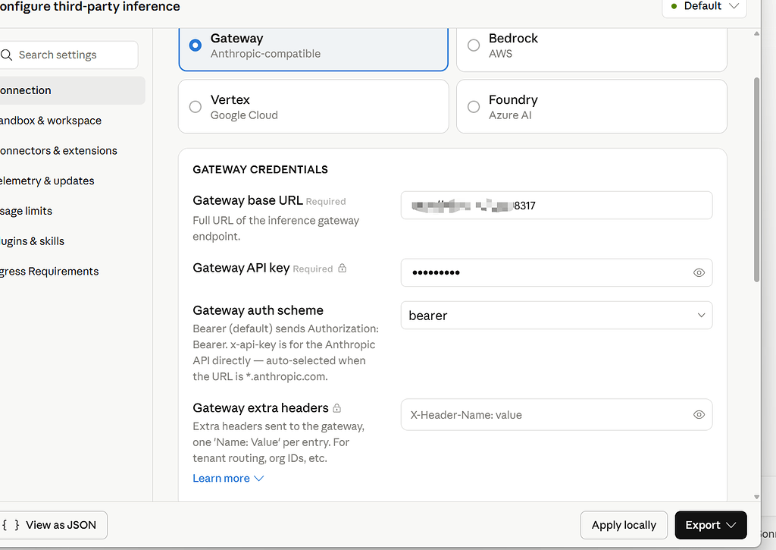
Task: Select the Gateway Anthropic-compatible radio option
Action: pos(196,45)
